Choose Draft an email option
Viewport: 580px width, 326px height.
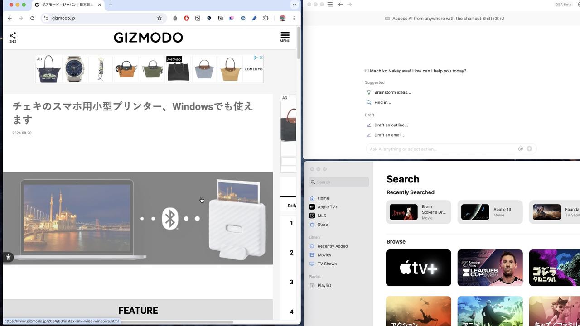click(390, 135)
